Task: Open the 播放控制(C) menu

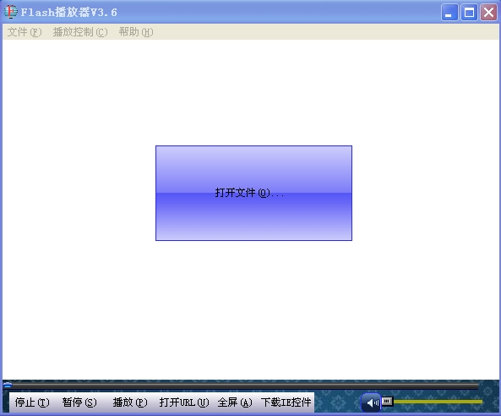Action: pyautogui.click(x=80, y=32)
